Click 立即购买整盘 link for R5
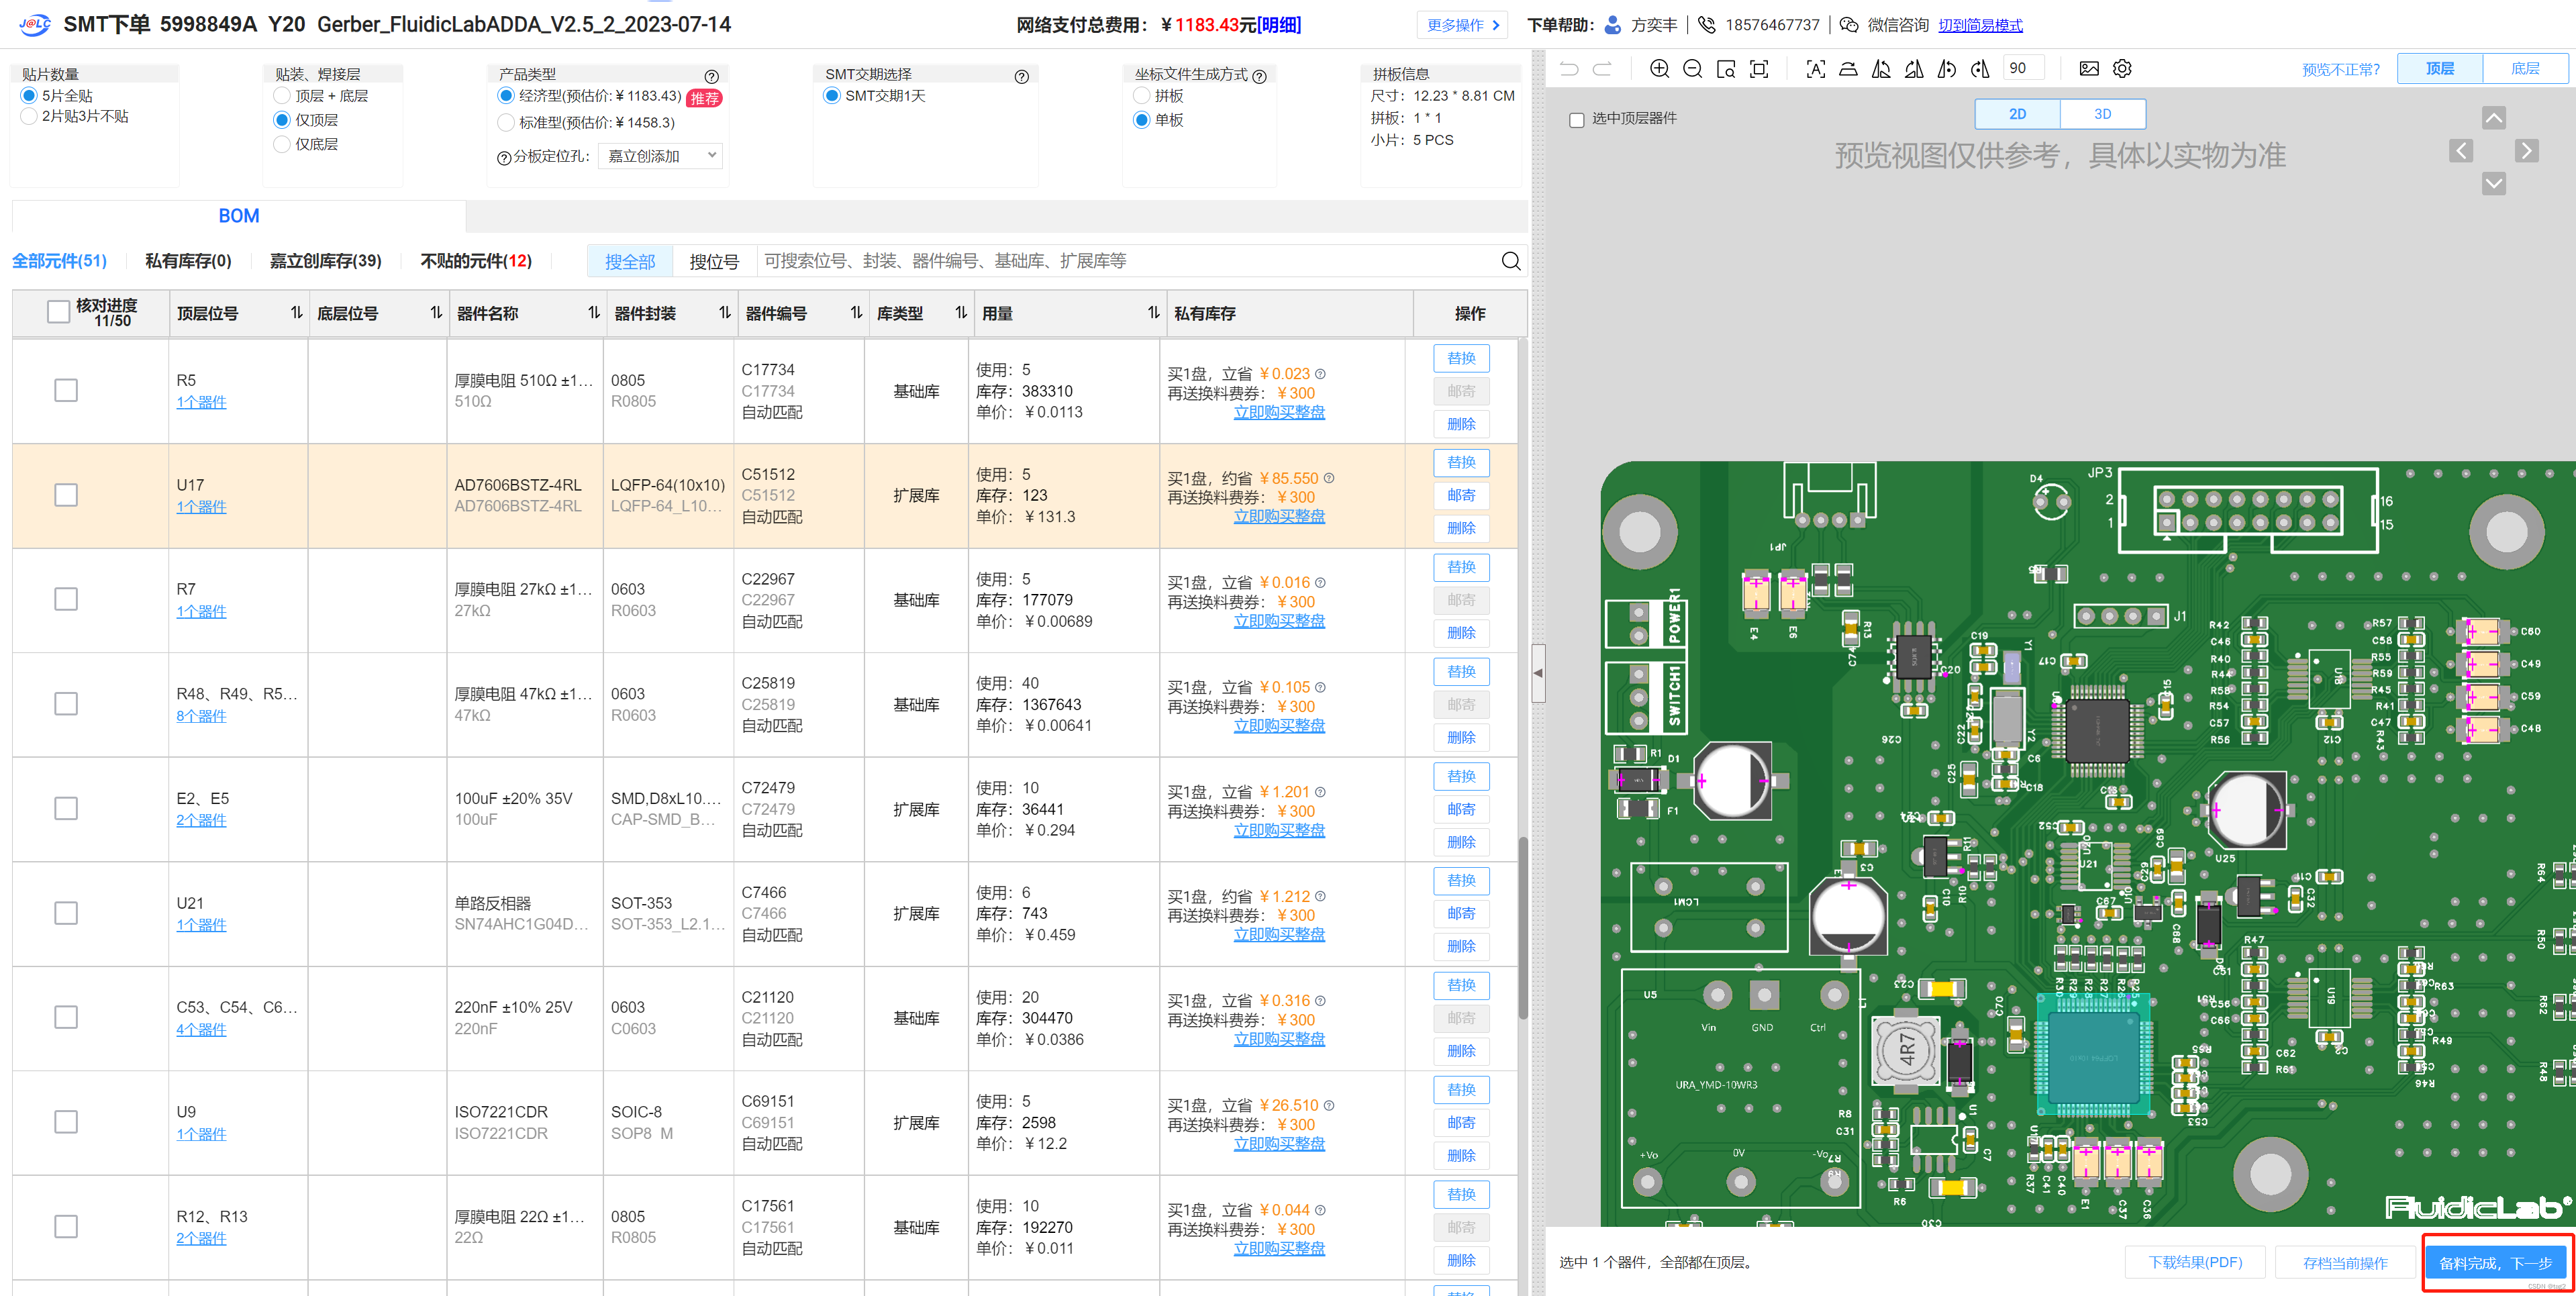The image size is (2576, 1296). [x=1279, y=412]
